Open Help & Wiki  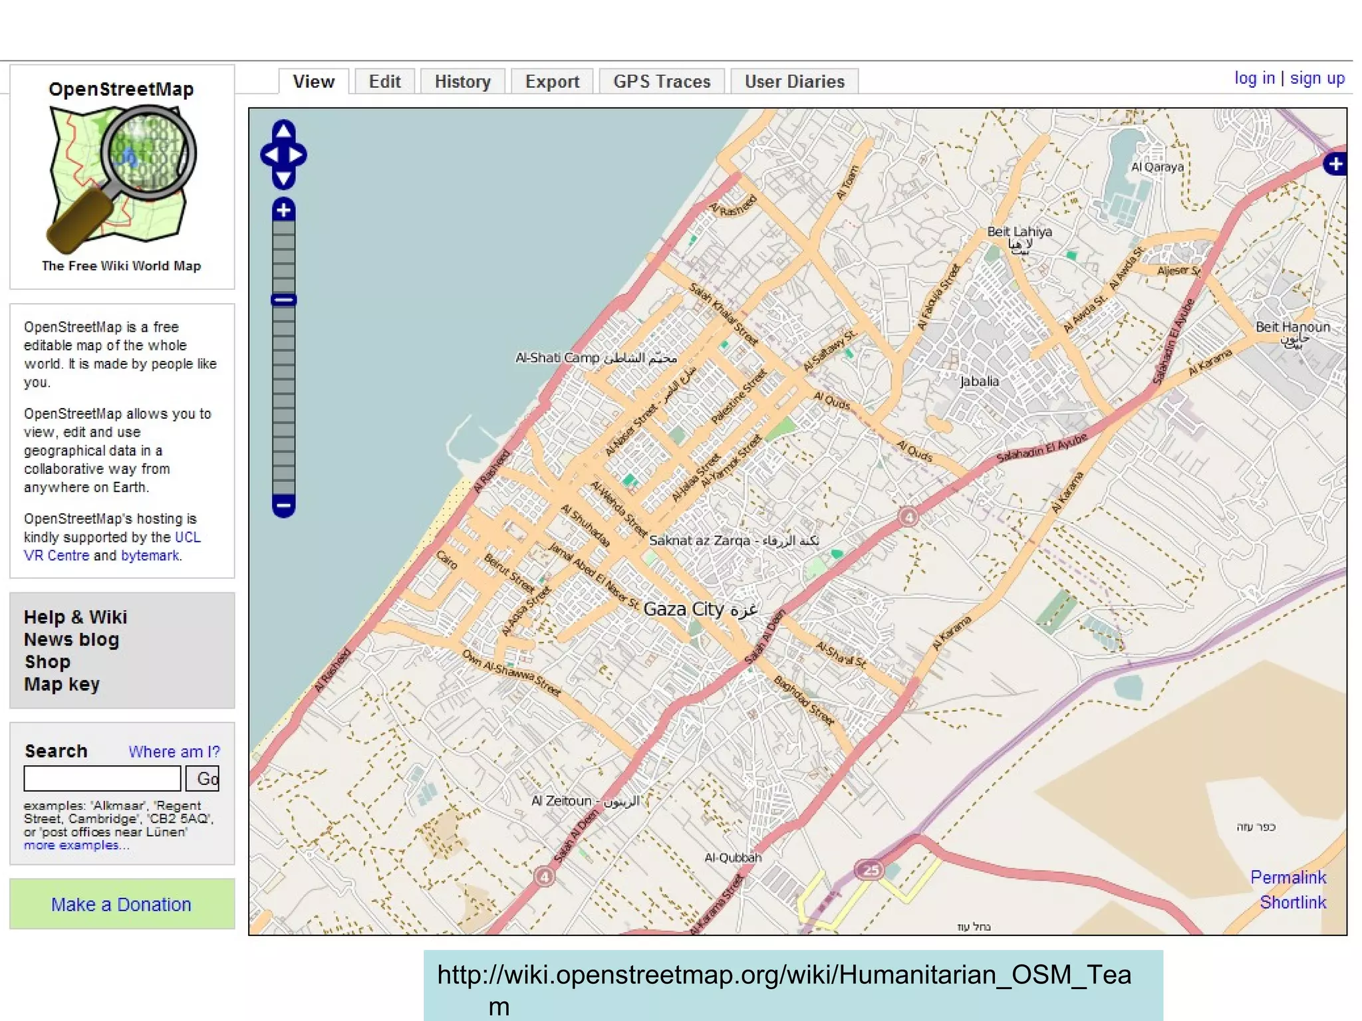[x=75, y=617]
